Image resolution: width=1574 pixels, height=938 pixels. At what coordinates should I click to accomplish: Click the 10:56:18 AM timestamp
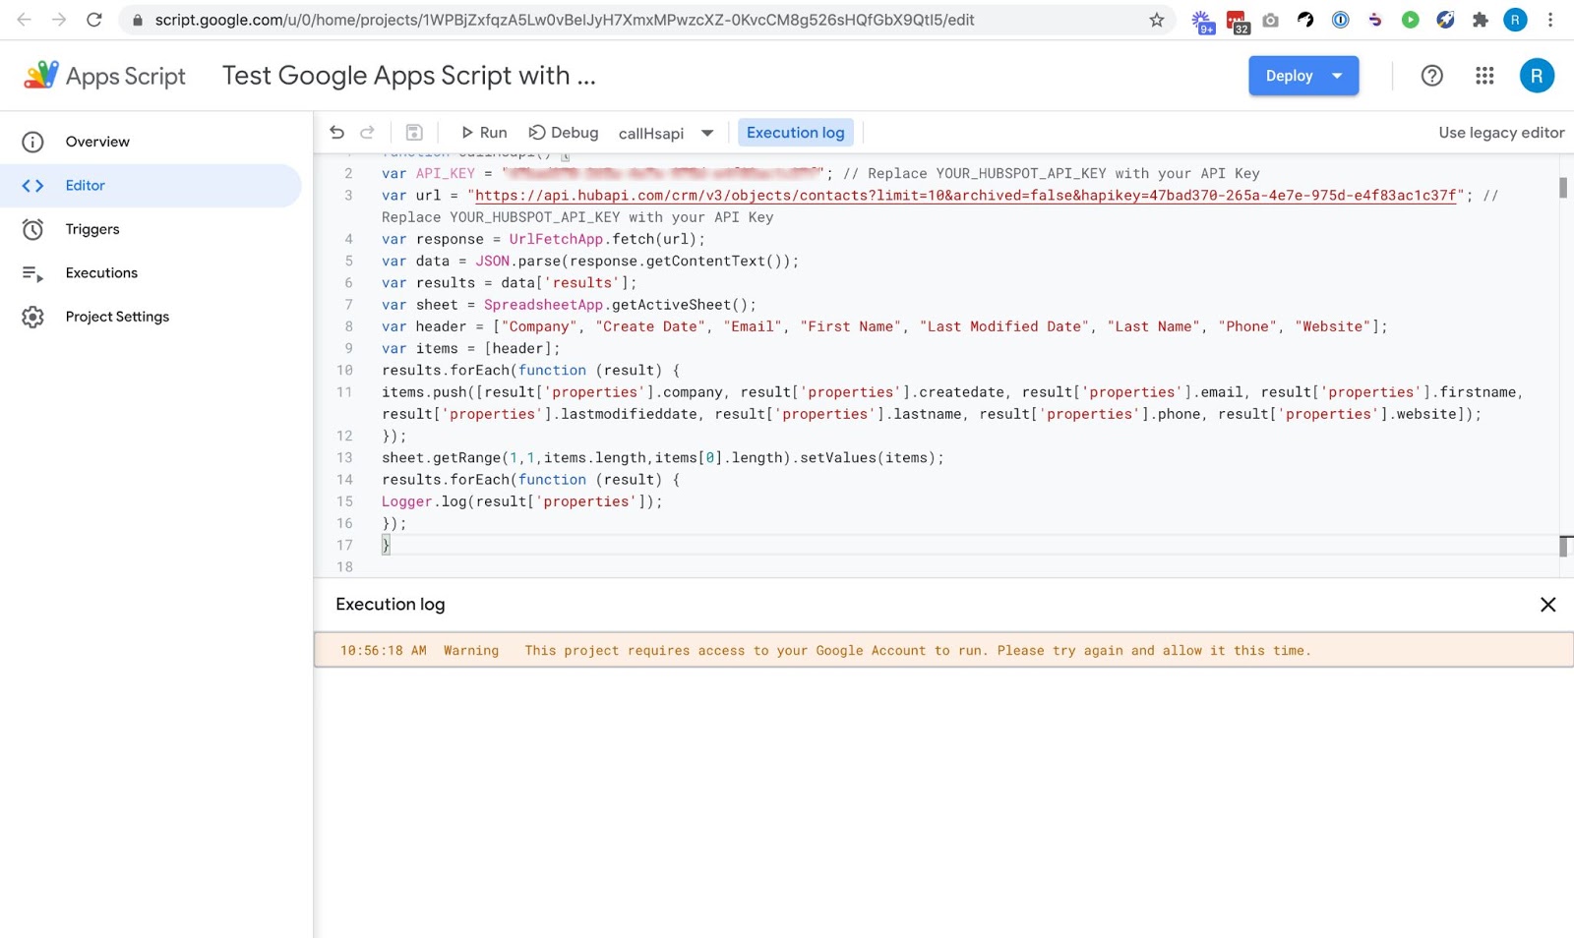coord(384,651)
